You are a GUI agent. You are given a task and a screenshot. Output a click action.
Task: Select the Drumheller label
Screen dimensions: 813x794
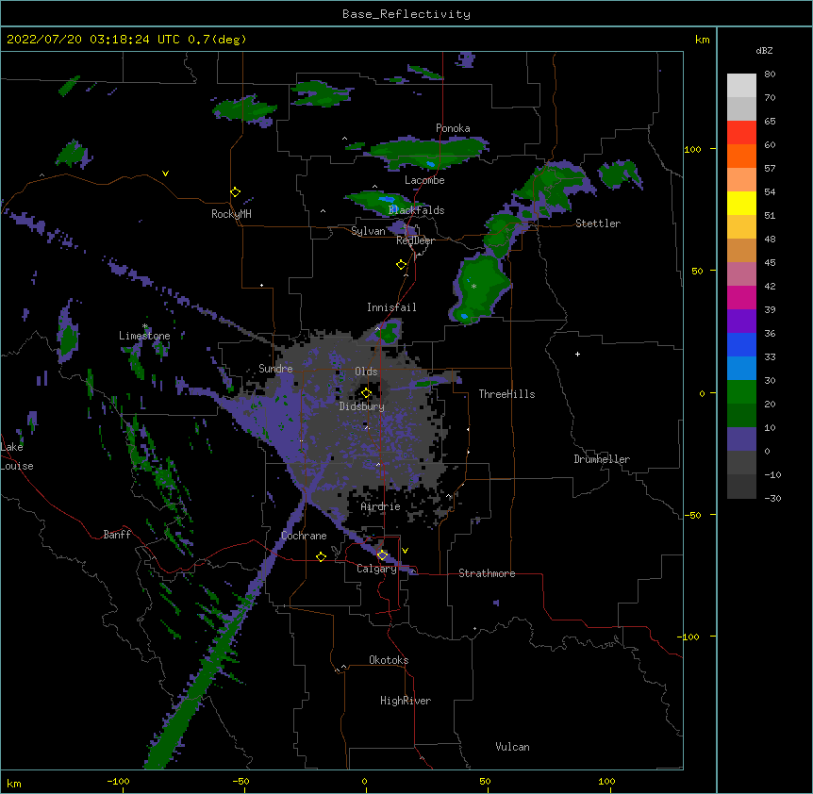tap(602, 459)
